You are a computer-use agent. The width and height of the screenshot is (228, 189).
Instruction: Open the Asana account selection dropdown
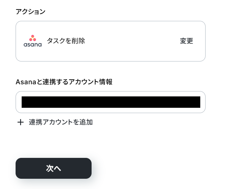(111, 102)
